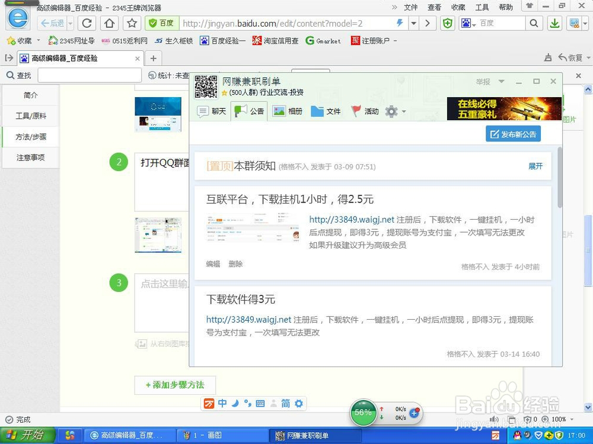Expand the group settings gear dropdown arrow
The image size is (593, 444).
pyautogui.click(x=404, y=112)
